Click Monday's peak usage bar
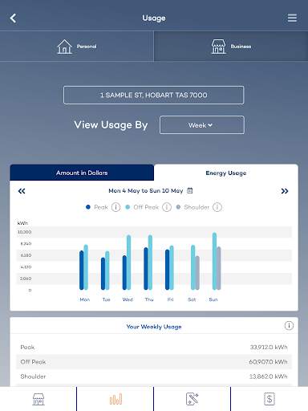The width and height of the screenshot is (308, 411). coord(82,271)
